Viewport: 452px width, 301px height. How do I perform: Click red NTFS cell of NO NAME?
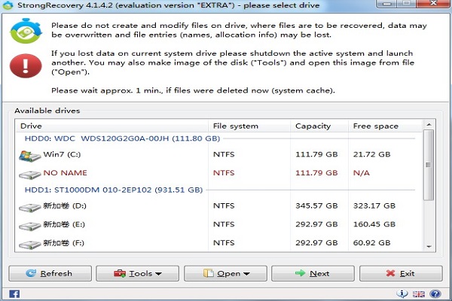pos(224,173)
